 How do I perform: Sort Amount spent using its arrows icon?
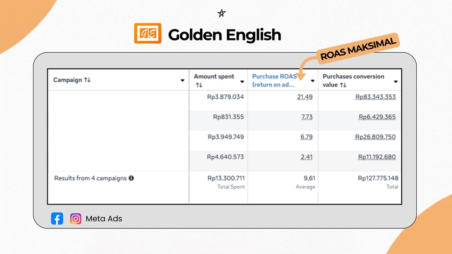tap(199, 85)
